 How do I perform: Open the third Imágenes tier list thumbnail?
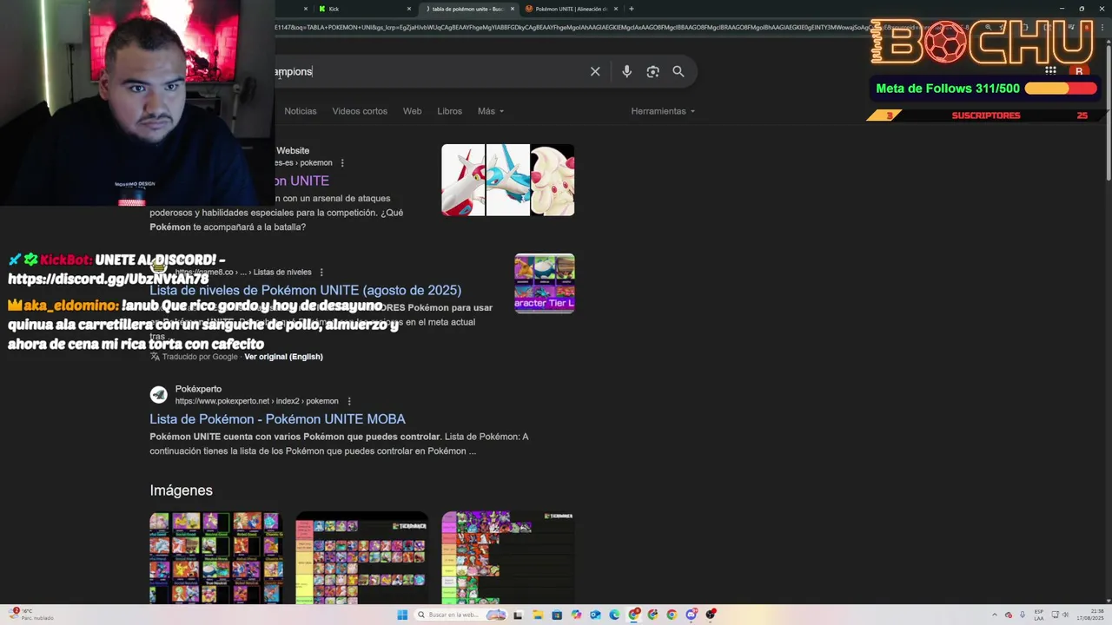[x=507, y=557]
